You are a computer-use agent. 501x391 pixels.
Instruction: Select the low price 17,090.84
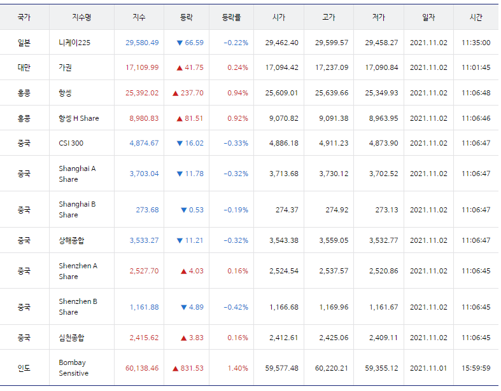[x=381, y=67]
